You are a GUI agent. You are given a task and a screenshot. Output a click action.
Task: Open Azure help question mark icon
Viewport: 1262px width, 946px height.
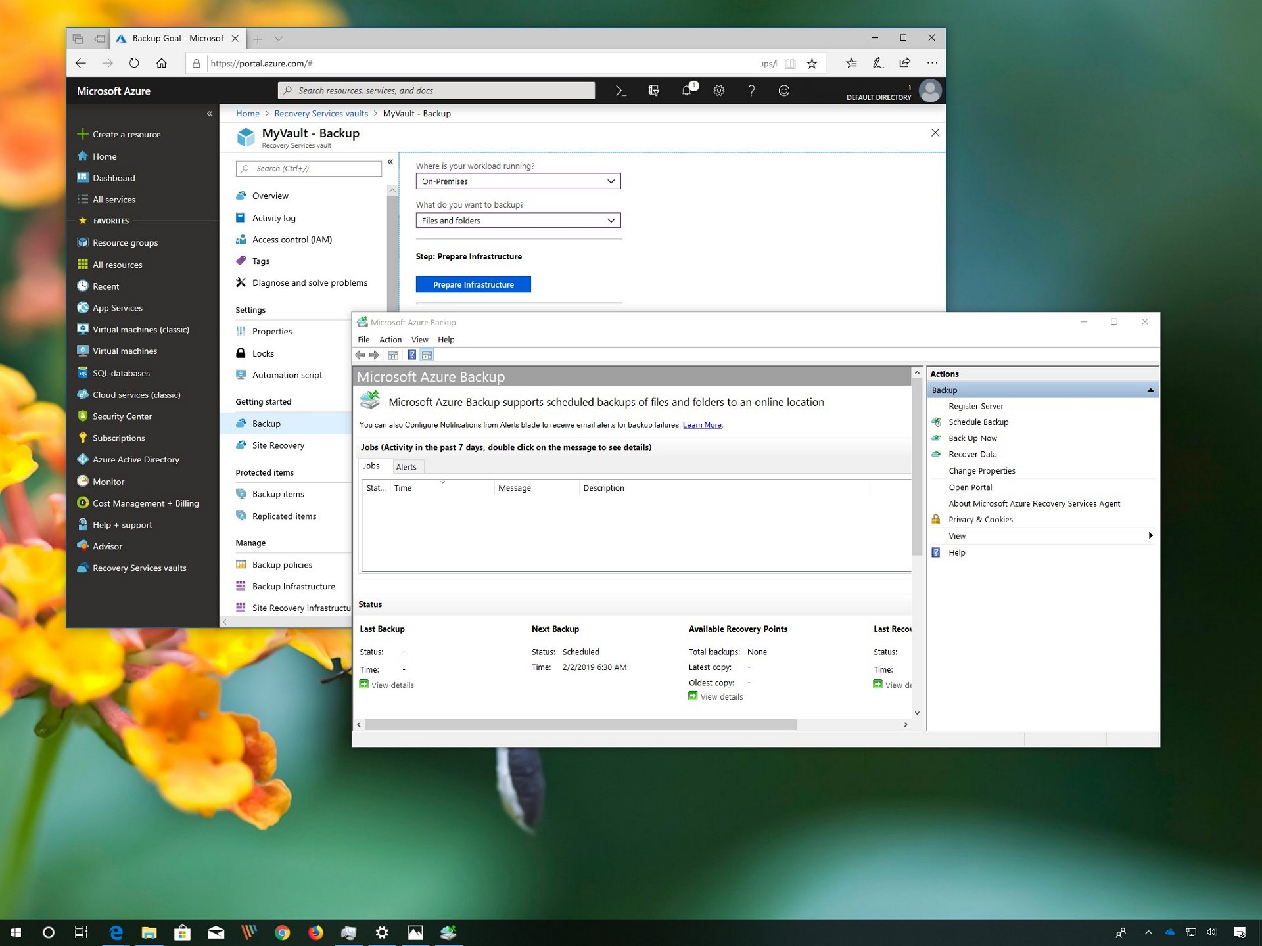pyautogui.click(x=751, y=91)
